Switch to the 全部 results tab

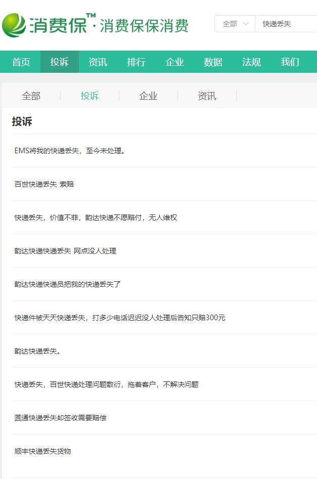click(x=31, y=96)
